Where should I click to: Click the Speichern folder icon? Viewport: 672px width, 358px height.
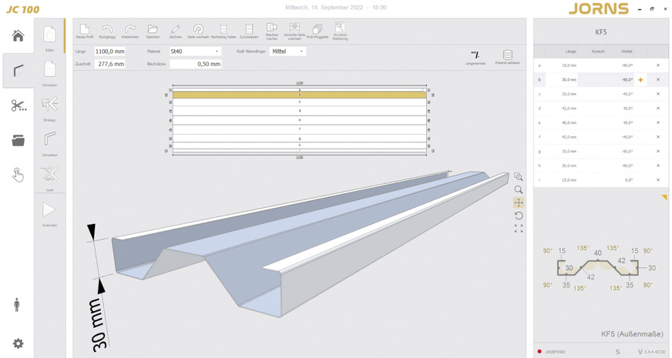click(153, 29)
